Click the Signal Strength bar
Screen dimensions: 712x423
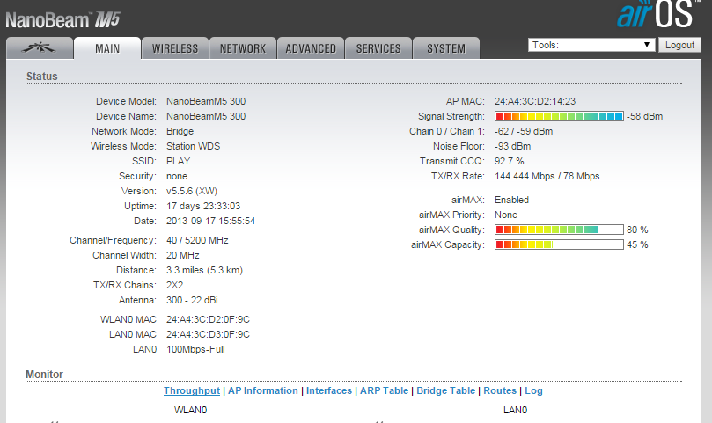pyautogui.click(x=559, y=116)
